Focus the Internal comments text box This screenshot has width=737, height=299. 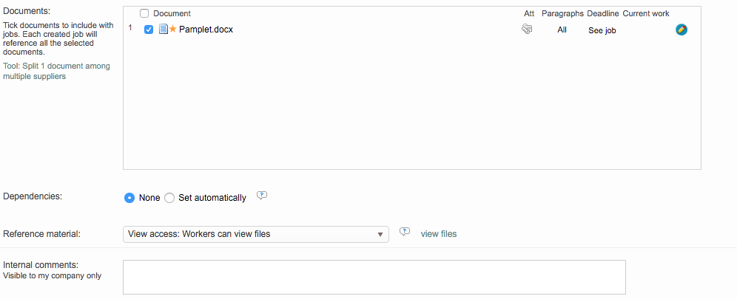point(374,277)
